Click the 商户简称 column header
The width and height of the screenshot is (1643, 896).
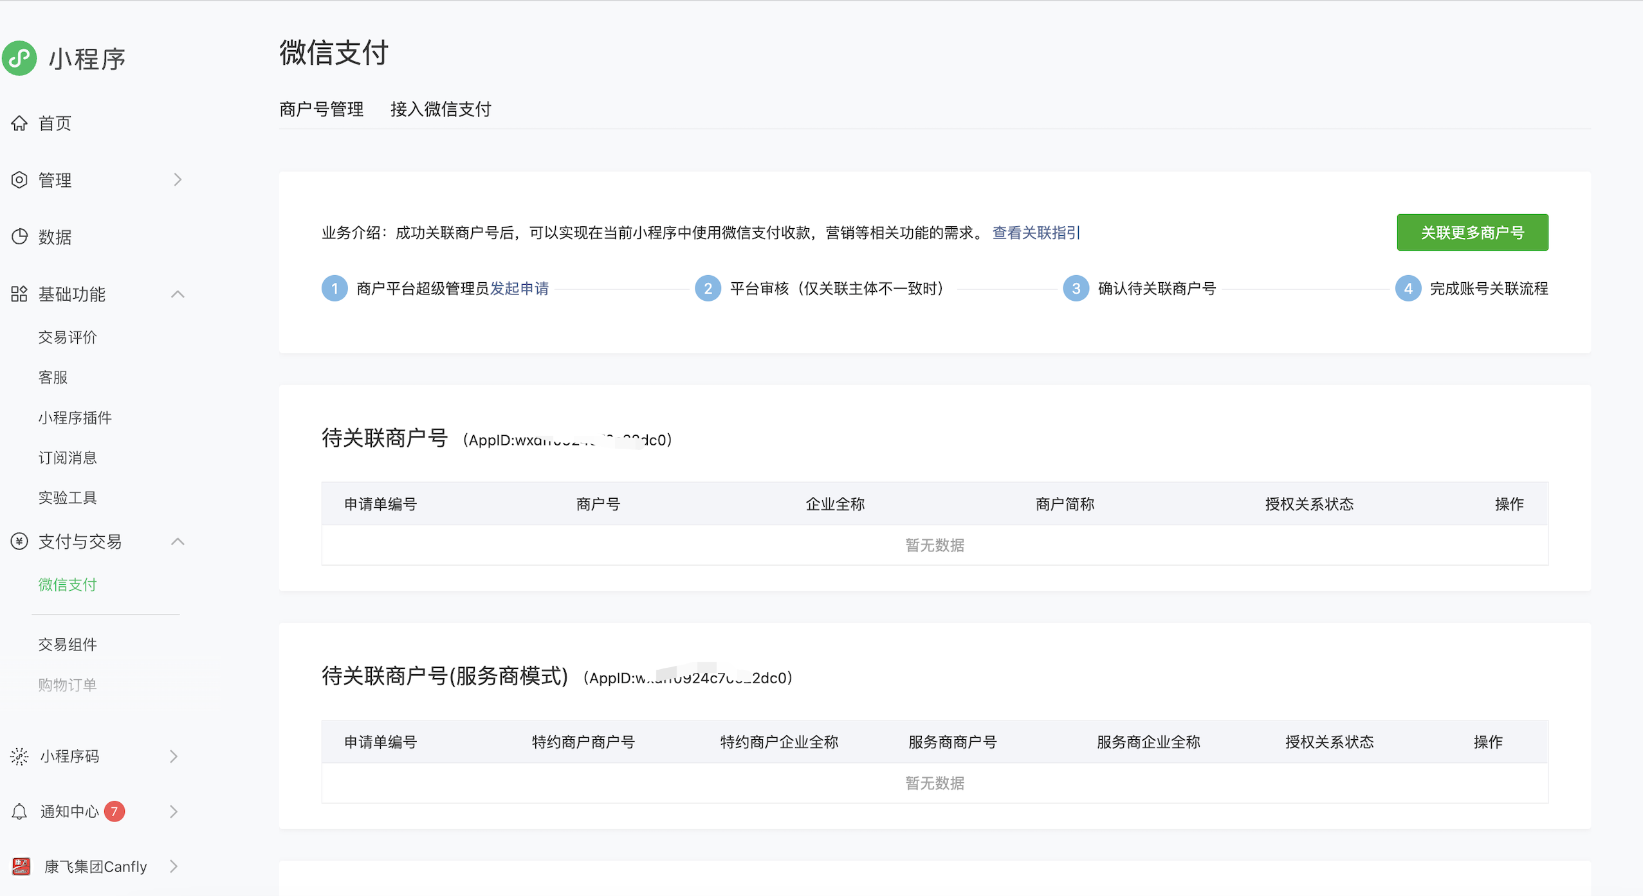[1065, 503]
